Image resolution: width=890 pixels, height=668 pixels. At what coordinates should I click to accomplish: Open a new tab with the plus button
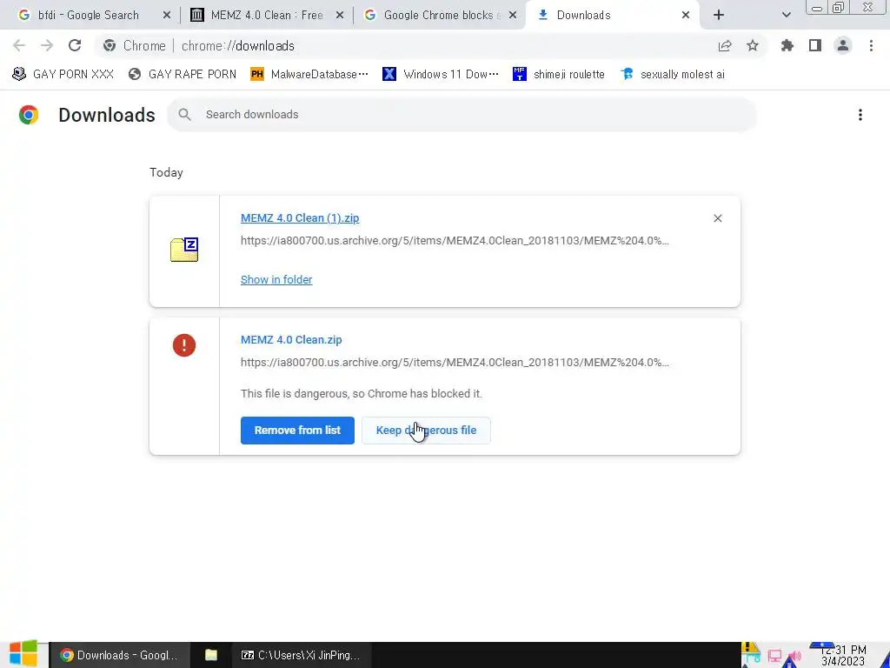[719, 16]
